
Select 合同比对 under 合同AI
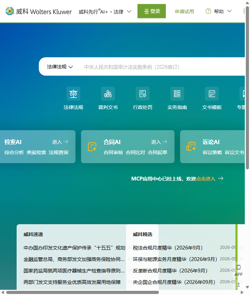click(x=135, y=152)
